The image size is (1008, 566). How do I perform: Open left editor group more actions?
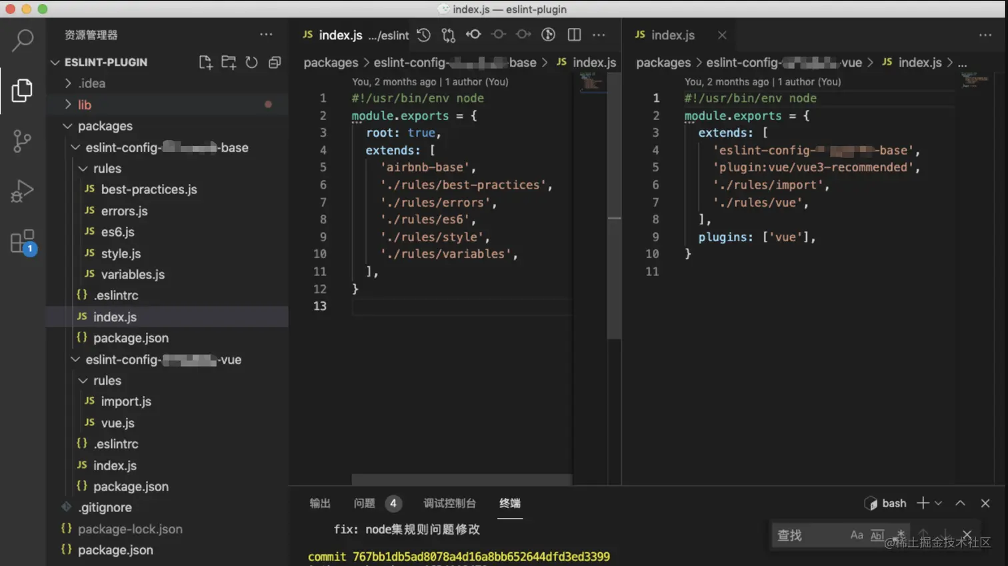[599, 35]
